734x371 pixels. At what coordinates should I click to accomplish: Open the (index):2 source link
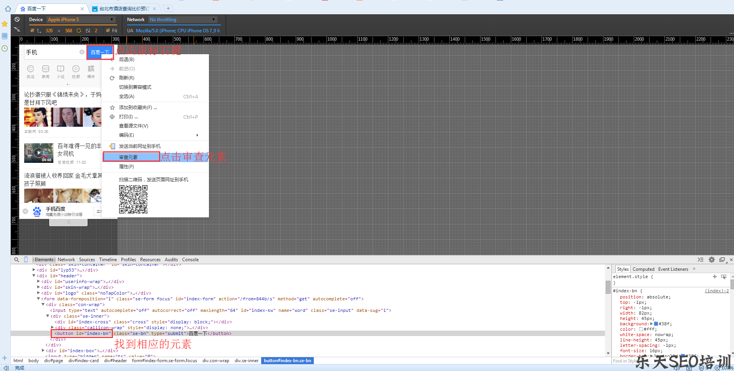point(716,291)
